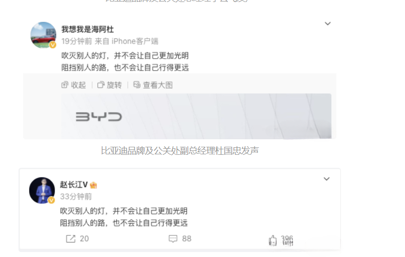Screen dimensions: 405x257
Task: Click verified badge on 海阿杜 avatar
Action: pyautogui.click(x=53, y=45)
